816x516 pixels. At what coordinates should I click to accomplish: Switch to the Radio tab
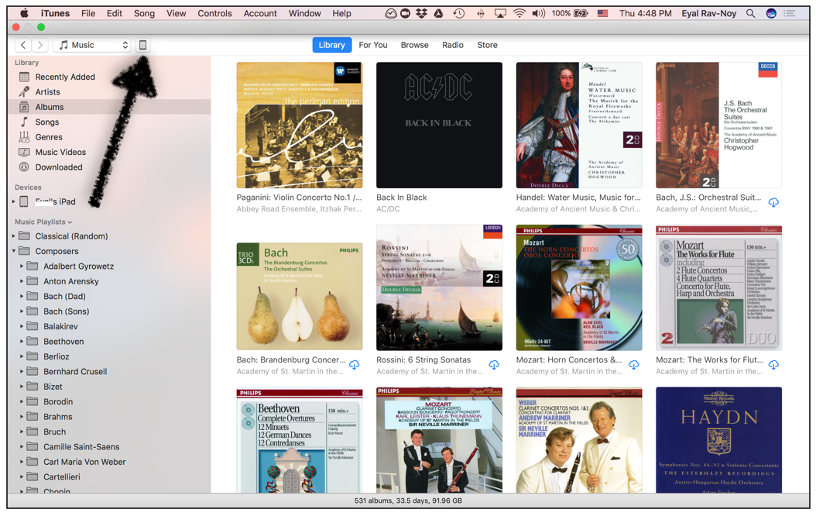452,45
